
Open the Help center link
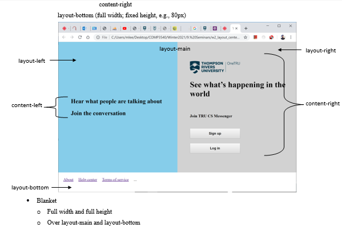pos(88,180)
